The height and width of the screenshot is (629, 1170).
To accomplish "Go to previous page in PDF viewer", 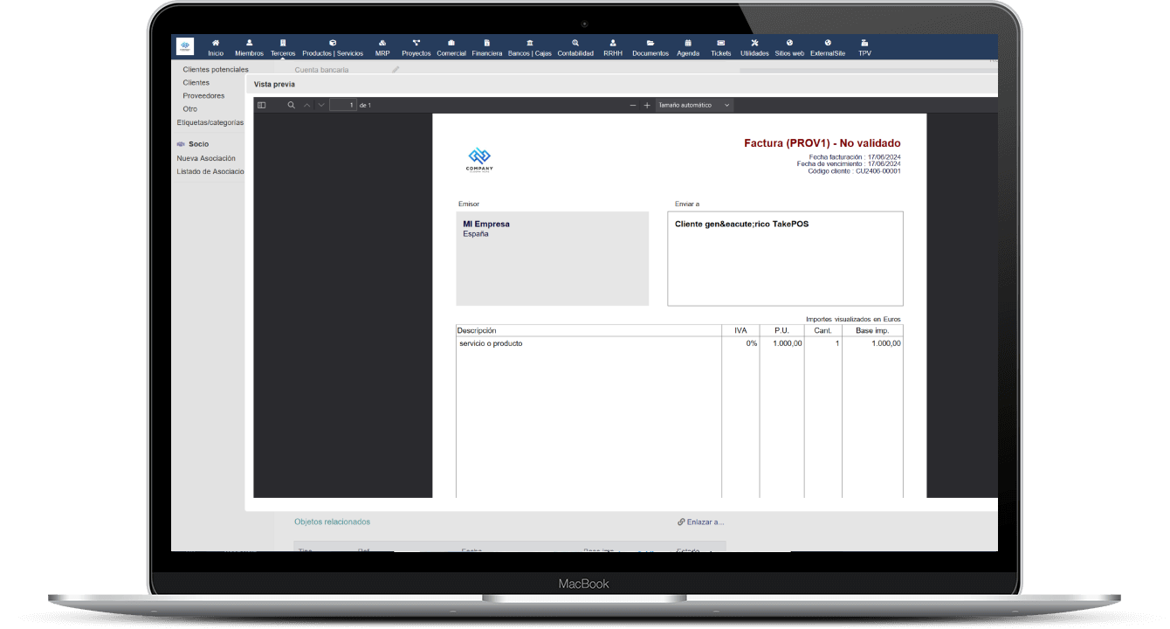I will (306, 105).
